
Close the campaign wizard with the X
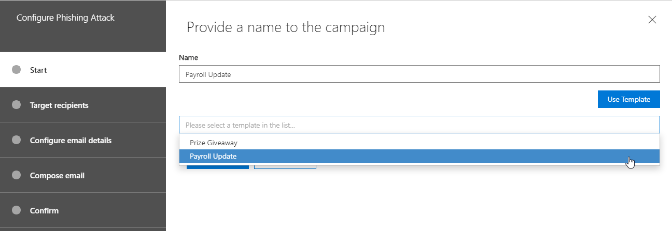tap(652, 20)
